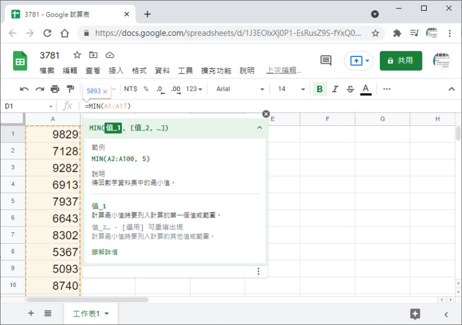462x325 pixels.
Task: Open the 查看 menu
Action: [93, 71]
